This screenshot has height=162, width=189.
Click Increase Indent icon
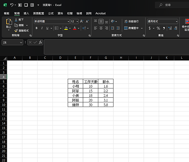pyautogui.click(x=118, y=28)
